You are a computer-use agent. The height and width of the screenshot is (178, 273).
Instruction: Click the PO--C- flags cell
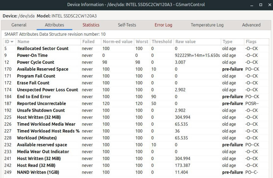coord(252,172)
